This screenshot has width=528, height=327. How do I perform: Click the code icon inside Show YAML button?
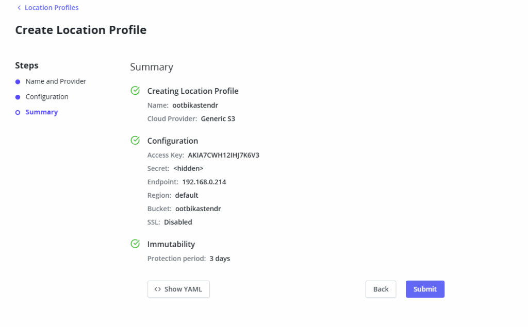coord(157,289)
